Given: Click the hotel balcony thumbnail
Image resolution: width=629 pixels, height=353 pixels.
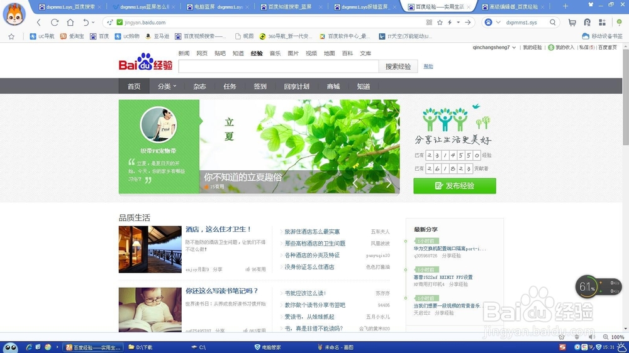Looking at the screenshot, I should pyautogui.click(x=150, y=249).
